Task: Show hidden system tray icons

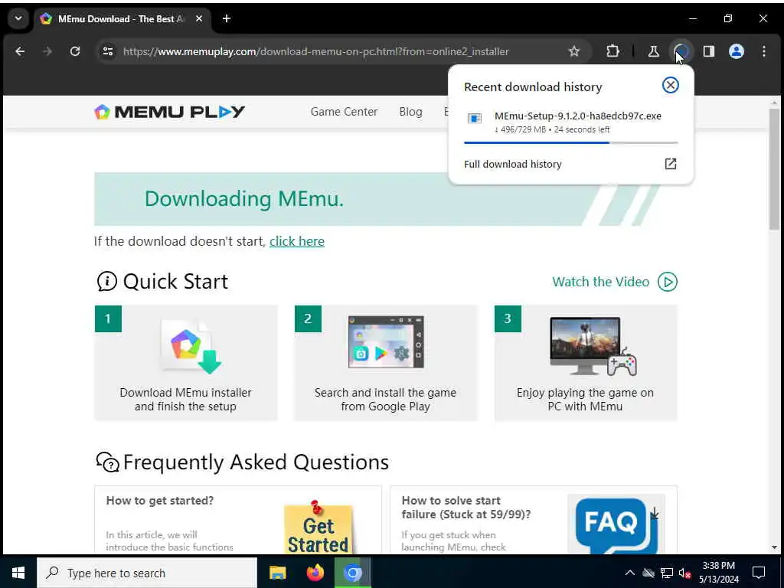Action: tap(629, 573)
